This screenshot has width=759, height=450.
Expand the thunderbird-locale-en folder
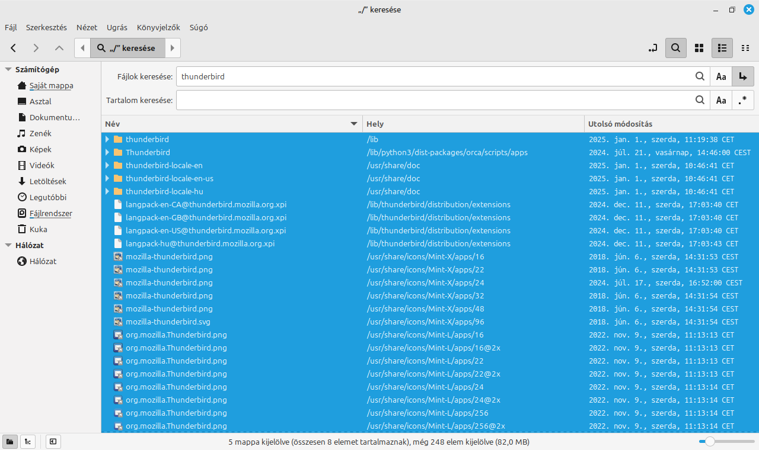point(107,165)
